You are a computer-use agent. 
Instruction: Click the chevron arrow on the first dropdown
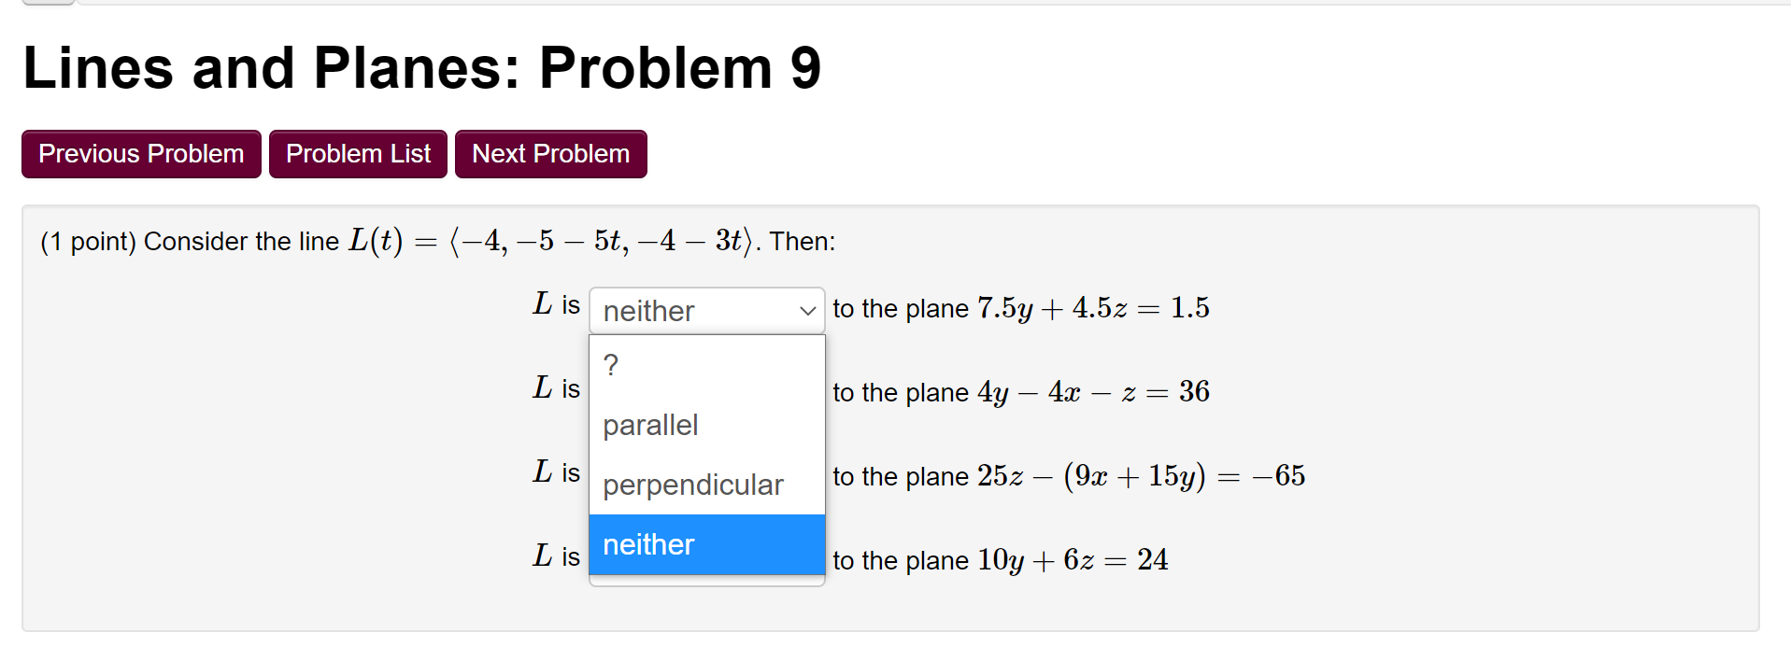click(x=806, y=310)
